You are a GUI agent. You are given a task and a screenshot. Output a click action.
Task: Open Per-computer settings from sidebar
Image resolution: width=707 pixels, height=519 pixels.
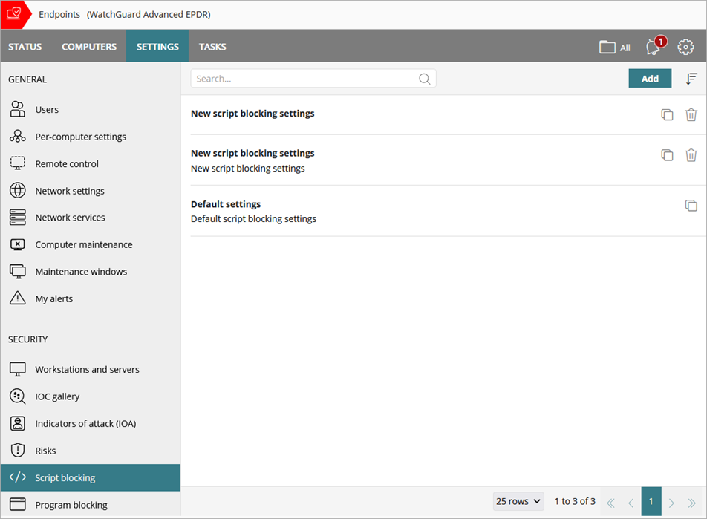point(19,136)
